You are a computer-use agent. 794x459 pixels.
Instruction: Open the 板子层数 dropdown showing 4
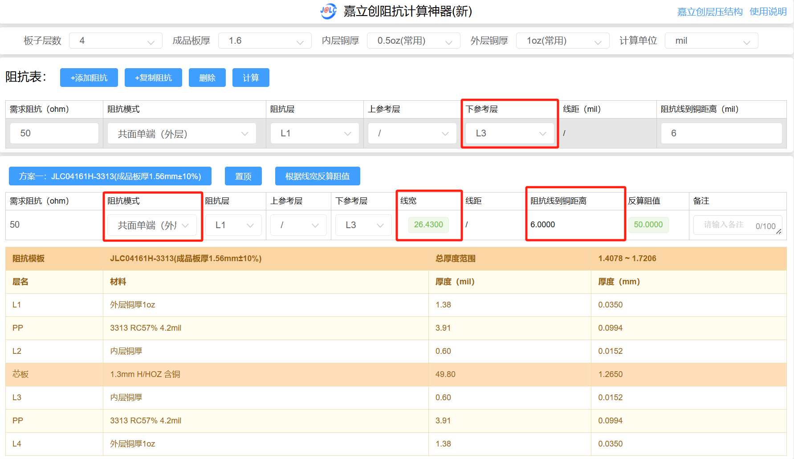click(x=116, y=41)
